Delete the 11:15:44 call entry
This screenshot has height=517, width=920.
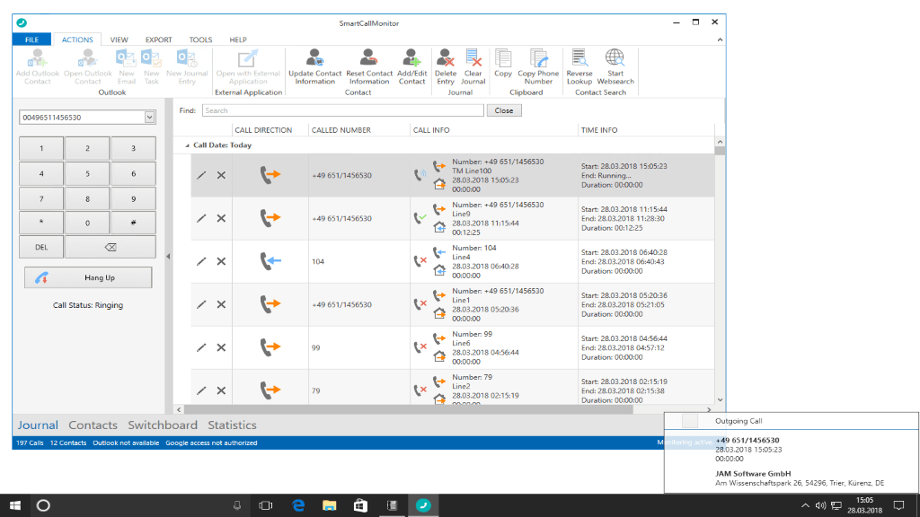[221, 218]
